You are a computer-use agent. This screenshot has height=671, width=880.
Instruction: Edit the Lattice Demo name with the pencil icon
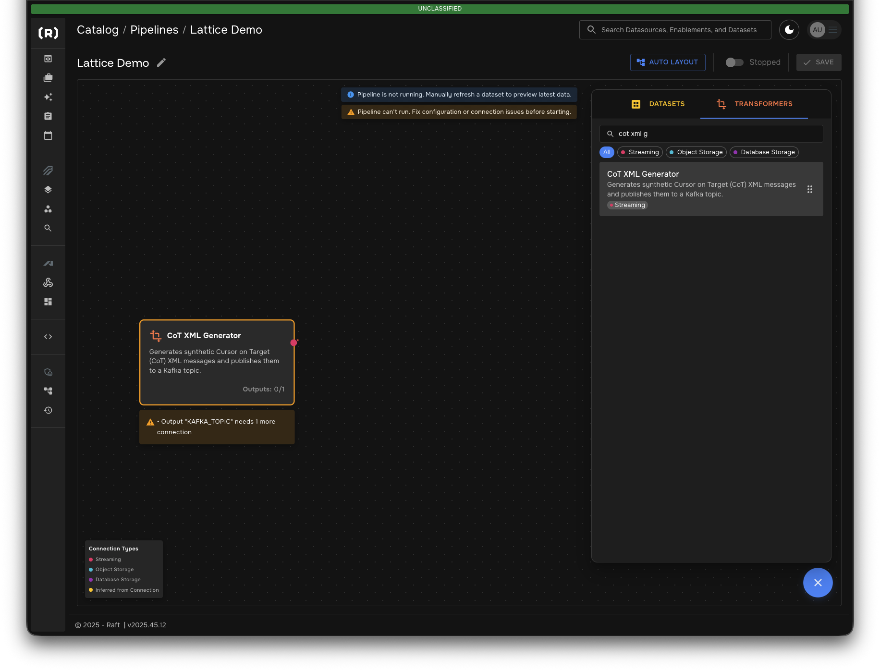pos(161,62)
